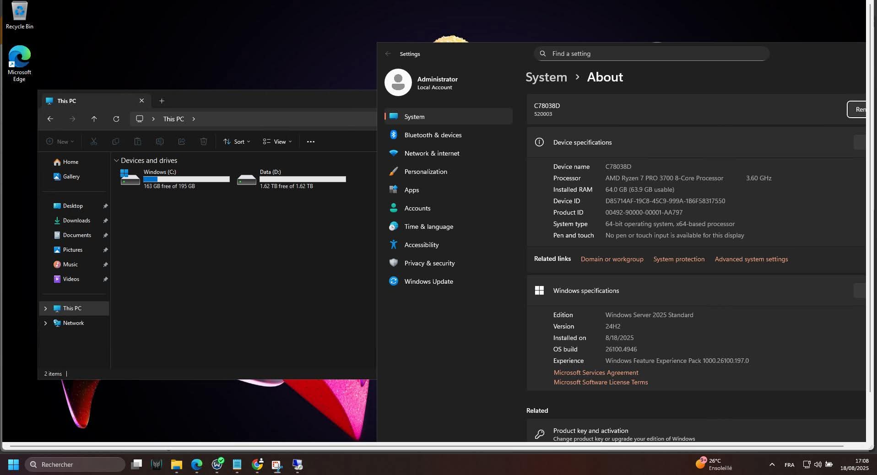Click the Copy icon in Explorer toolbar
Image resolution: width=877 pixels, height=475 pixels.
coord(116,142)
